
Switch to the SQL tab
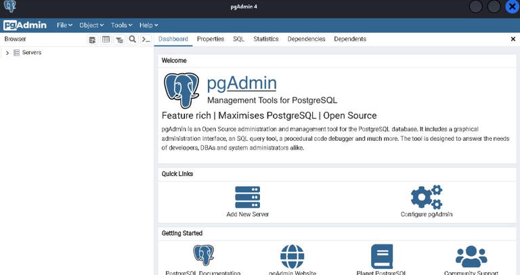coord(238,39)
